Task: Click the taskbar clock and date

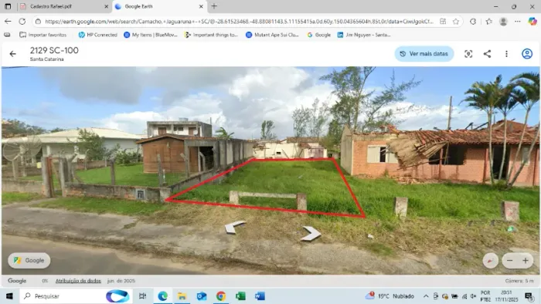Action: click(x=506, y=296)
